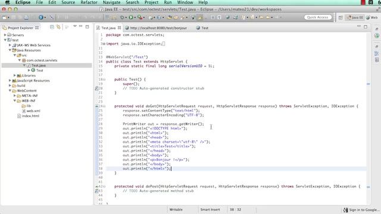The width and height of the screenshot is (381, 214).
Task: Collapse the Java Resources node
Action: 10,50
